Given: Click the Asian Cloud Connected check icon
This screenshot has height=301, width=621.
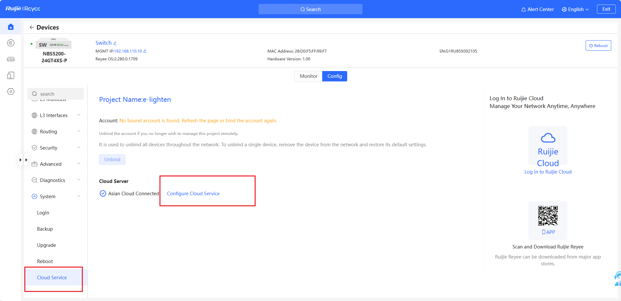Looking at the screenshot, I should [103, 194].
